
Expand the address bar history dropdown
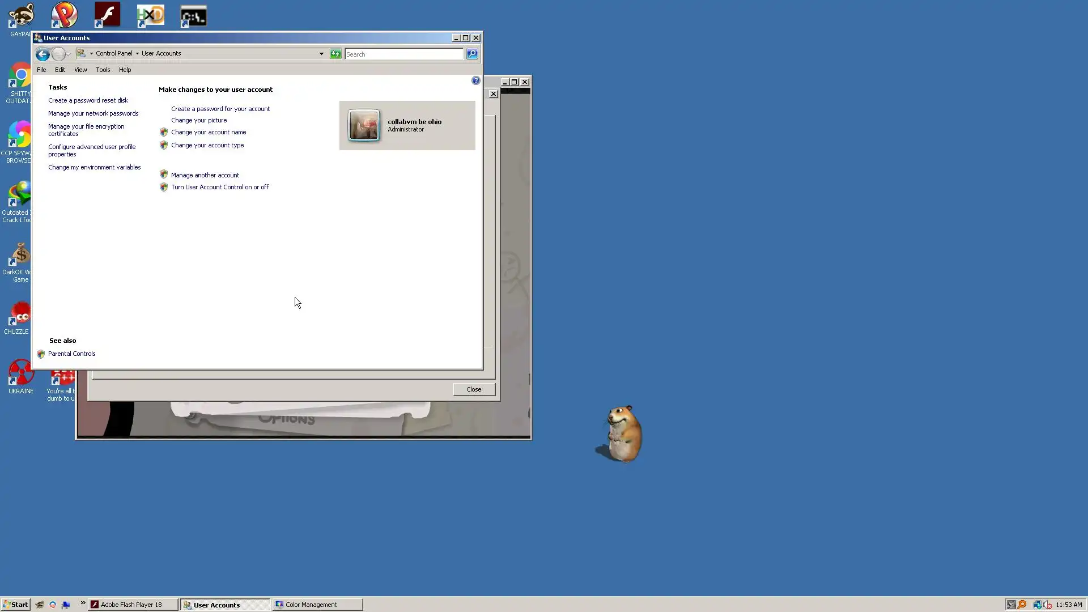click(x=321, y=54)
